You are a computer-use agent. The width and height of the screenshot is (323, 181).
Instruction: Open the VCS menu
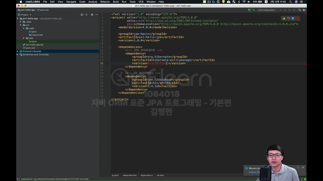pos(141,2)
